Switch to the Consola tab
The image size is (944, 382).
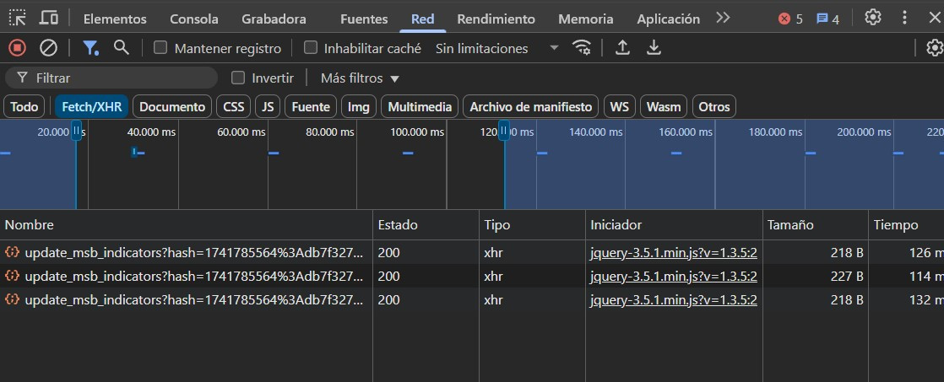[x=193, y=19]
